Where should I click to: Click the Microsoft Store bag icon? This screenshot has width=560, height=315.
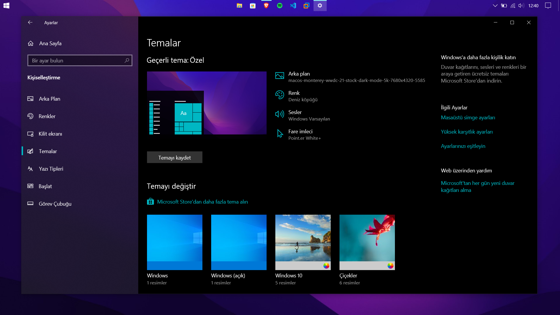(x=150, y=202)
